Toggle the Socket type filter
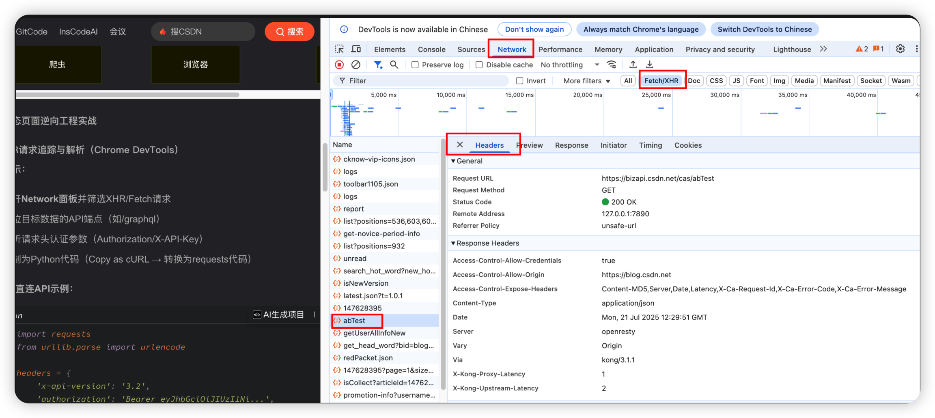The width and height of the screenshot is (935, 418). pos(871,81)
